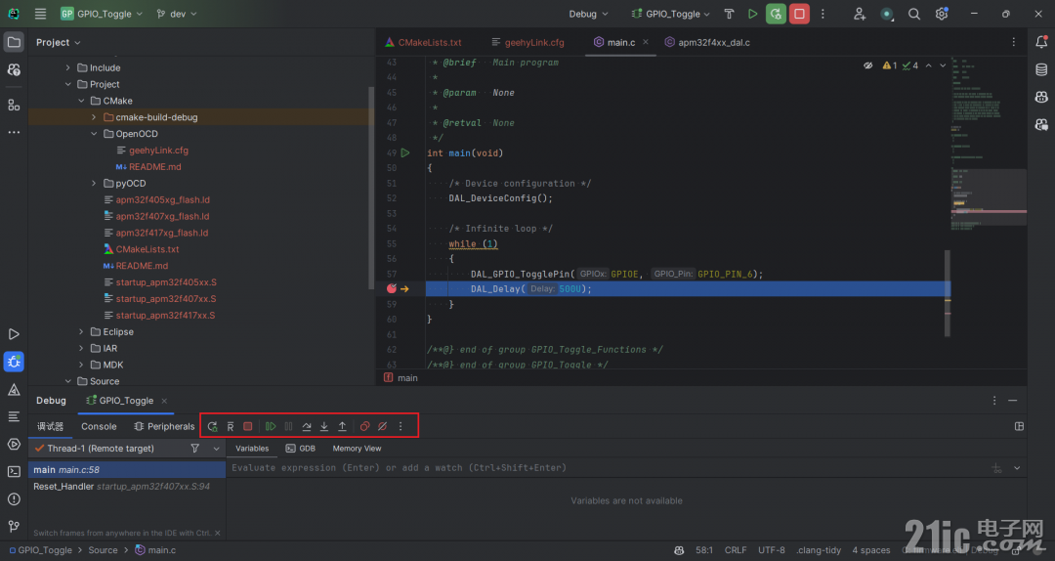Click CRLF line separator in status bar
The image size is (1055, 561).
[736, 550]
